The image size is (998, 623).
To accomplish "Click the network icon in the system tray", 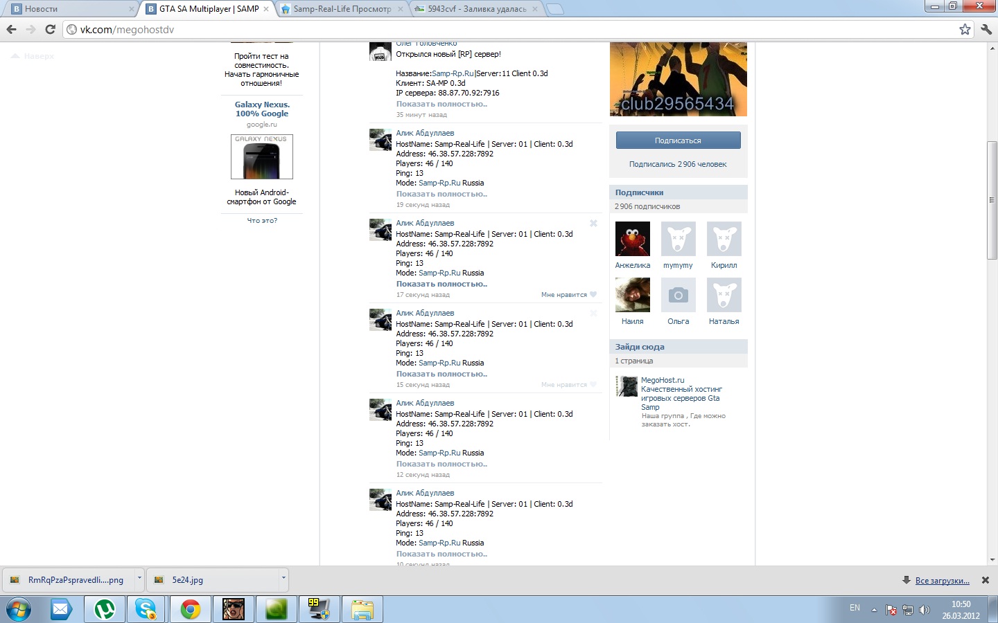I will [908, 610].
